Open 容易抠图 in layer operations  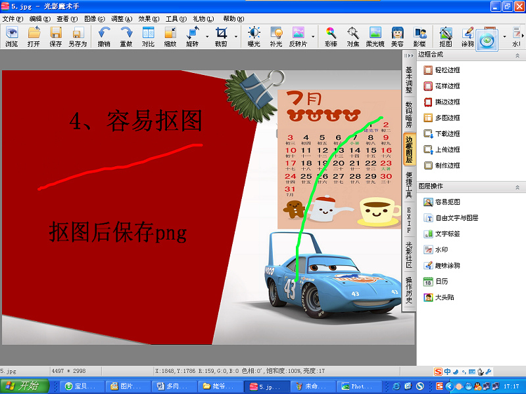pyautogui.click(x=442, y=202)
